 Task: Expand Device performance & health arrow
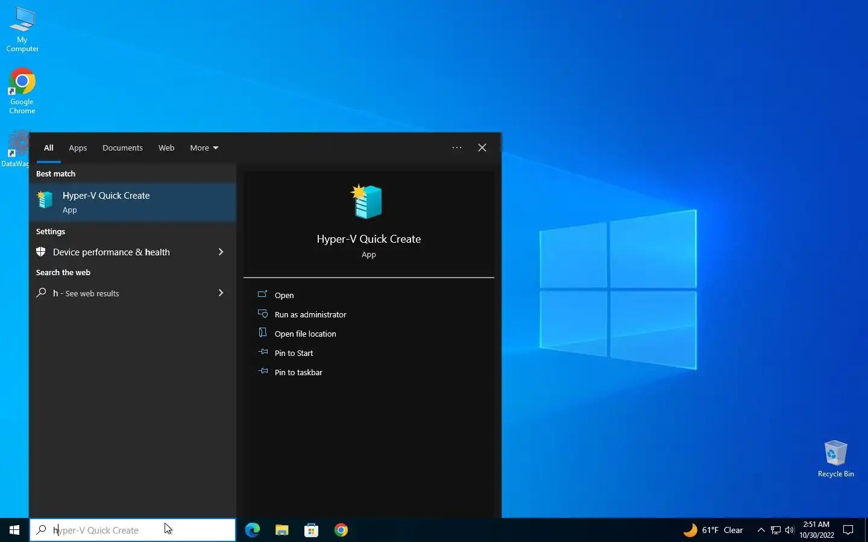point(221,252)
